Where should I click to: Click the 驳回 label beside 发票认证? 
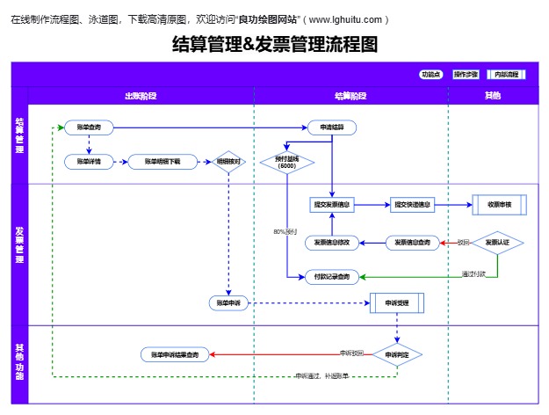(463, 243)
